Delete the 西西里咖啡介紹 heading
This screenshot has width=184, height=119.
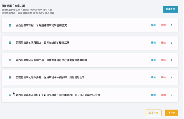[x=163, y=25]
